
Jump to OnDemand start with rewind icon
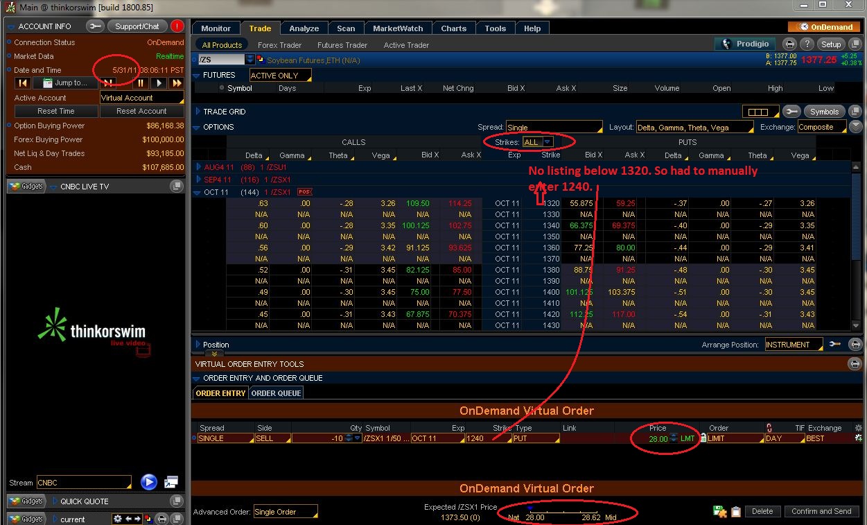tap(23, 83)
